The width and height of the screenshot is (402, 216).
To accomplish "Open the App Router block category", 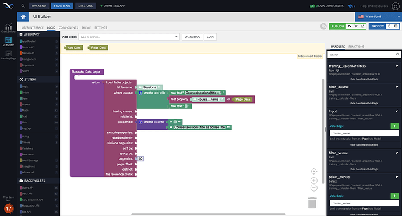I will (x=39, y=41).
